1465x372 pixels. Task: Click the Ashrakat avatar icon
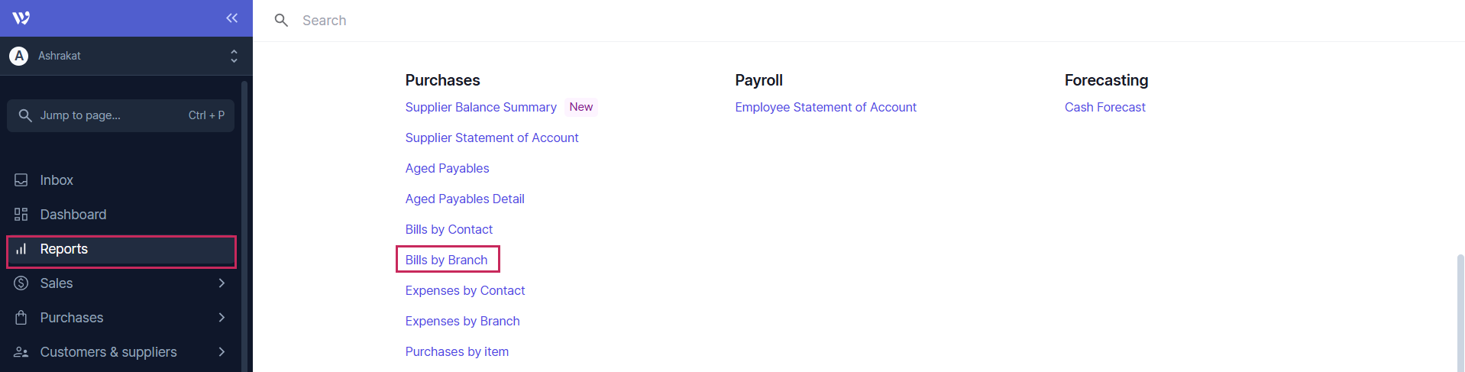tap(19, 56)
